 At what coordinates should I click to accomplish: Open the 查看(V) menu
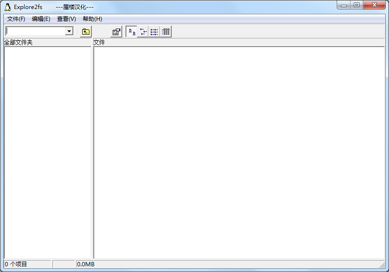tap(66, 19)
